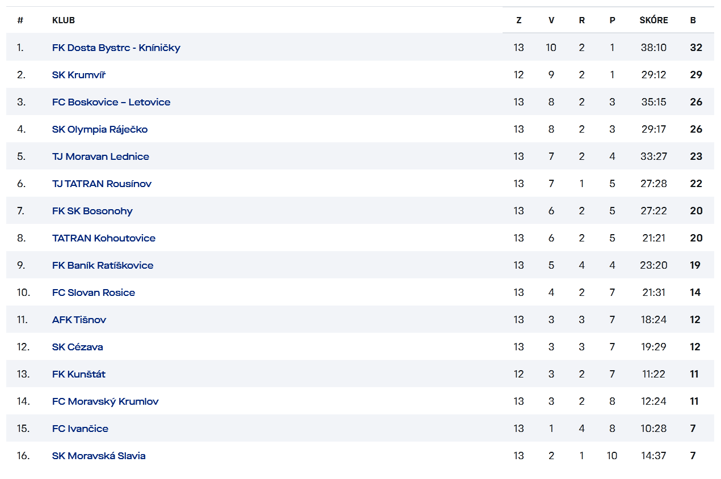Open FK Dosta Bystrc - Kníničky club link
721x479 pixels.
coord(116,48)
